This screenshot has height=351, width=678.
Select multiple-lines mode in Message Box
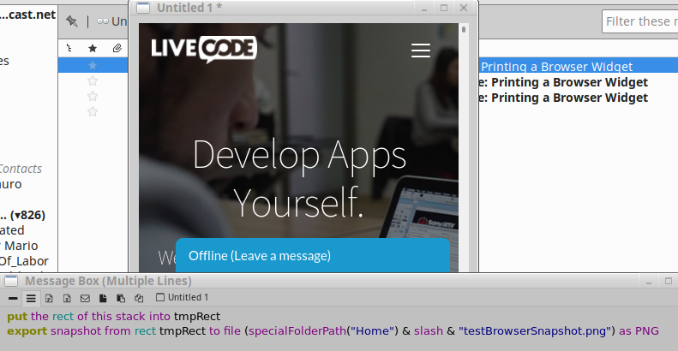[x=31, y=298]
